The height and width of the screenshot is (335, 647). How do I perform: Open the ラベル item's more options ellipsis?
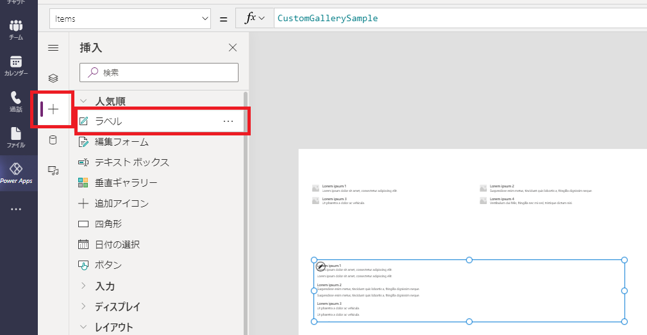pyautogui.click(x=228, y=121)
